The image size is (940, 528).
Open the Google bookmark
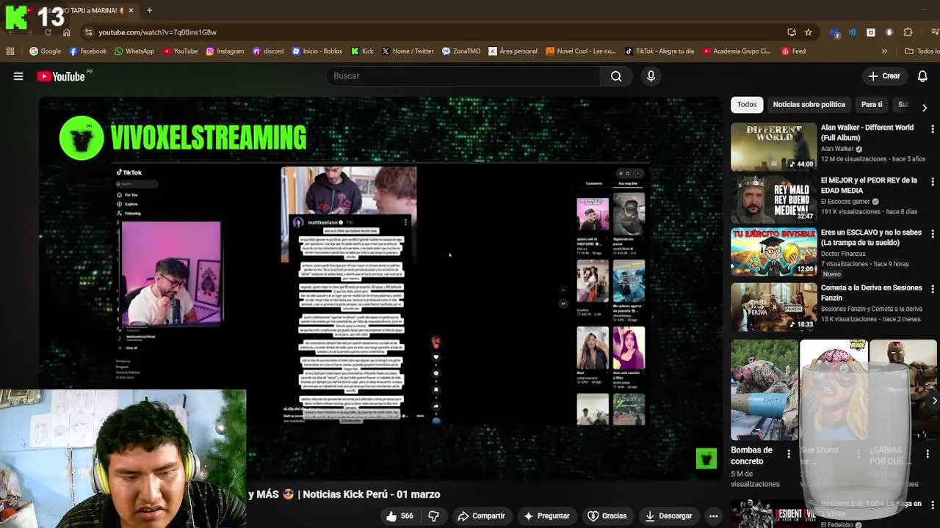[x=45, y=51]
